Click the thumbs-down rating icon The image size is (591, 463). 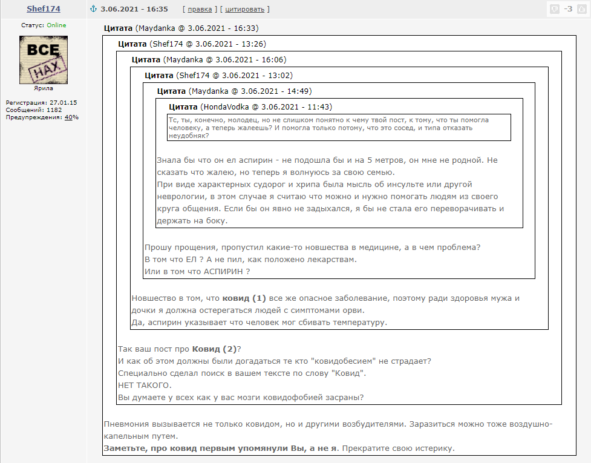click(555, 9)
